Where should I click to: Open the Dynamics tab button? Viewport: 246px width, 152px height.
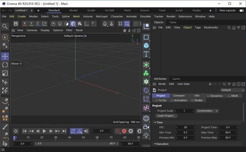pos(214,96)
